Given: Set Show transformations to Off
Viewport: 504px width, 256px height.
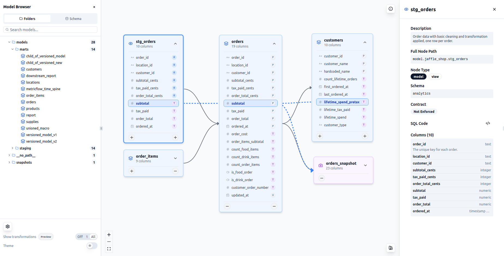Looking at the screenshot, I should [80, 237].
